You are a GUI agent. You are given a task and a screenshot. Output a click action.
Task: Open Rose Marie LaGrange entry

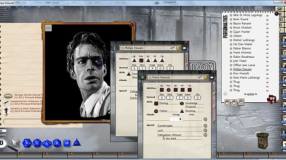tap(246, 78)
